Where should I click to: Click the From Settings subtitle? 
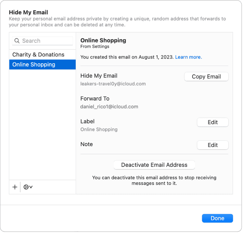pos(95,47)
